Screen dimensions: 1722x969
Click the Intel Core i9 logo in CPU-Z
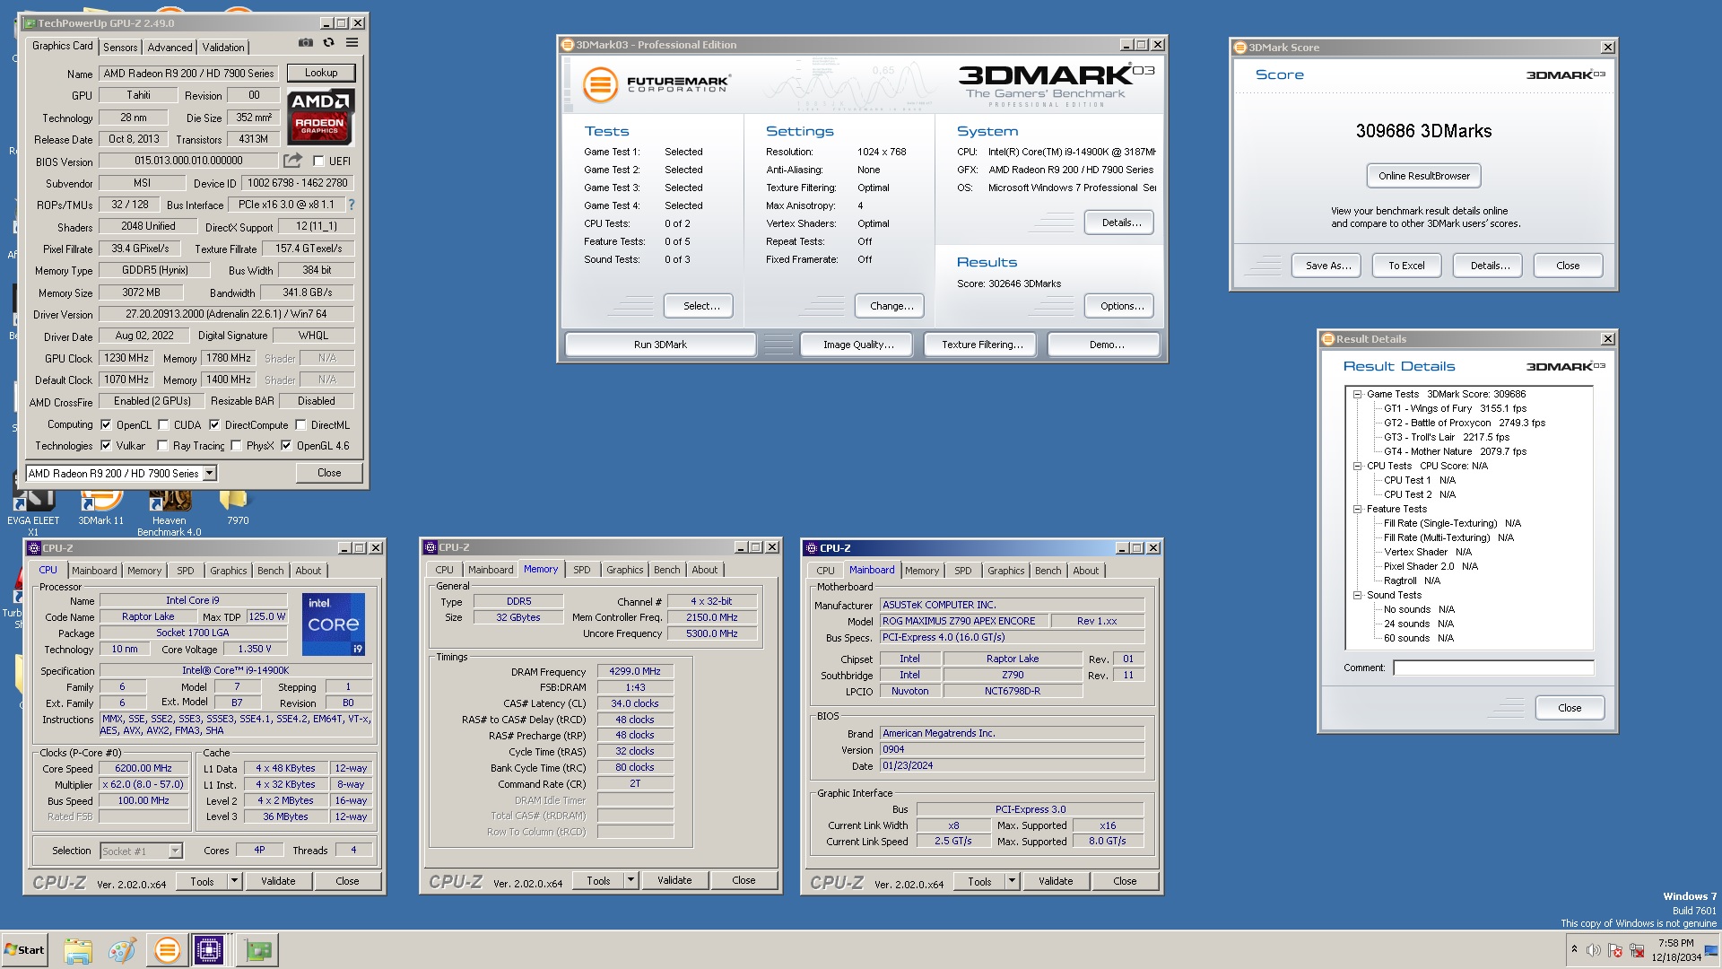pyautogui.click(x=334, y=624)
